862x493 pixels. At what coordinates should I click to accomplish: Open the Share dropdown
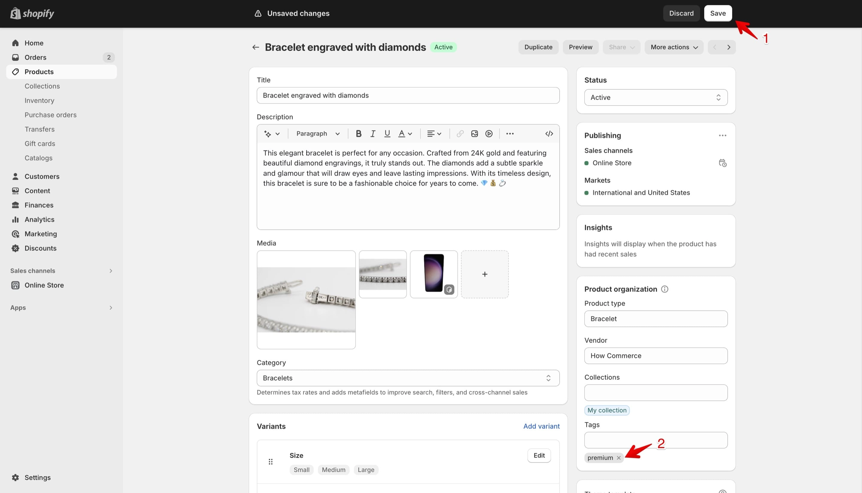[621, 47]
